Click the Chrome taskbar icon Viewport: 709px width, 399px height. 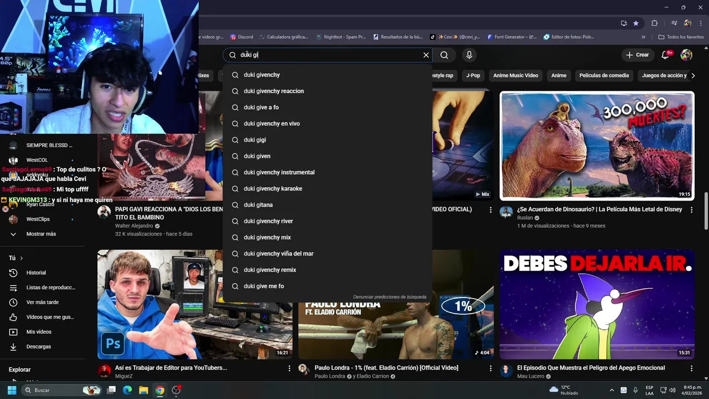tap(160, 390)
